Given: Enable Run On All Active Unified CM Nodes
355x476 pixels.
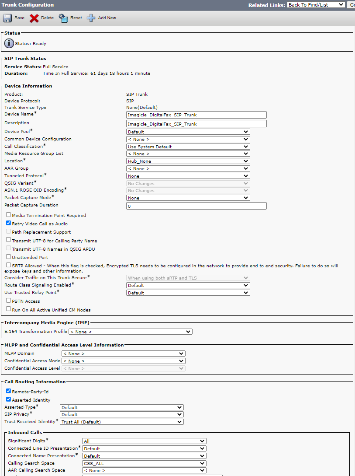Looking at the screenshot, I should pos(8,309).
